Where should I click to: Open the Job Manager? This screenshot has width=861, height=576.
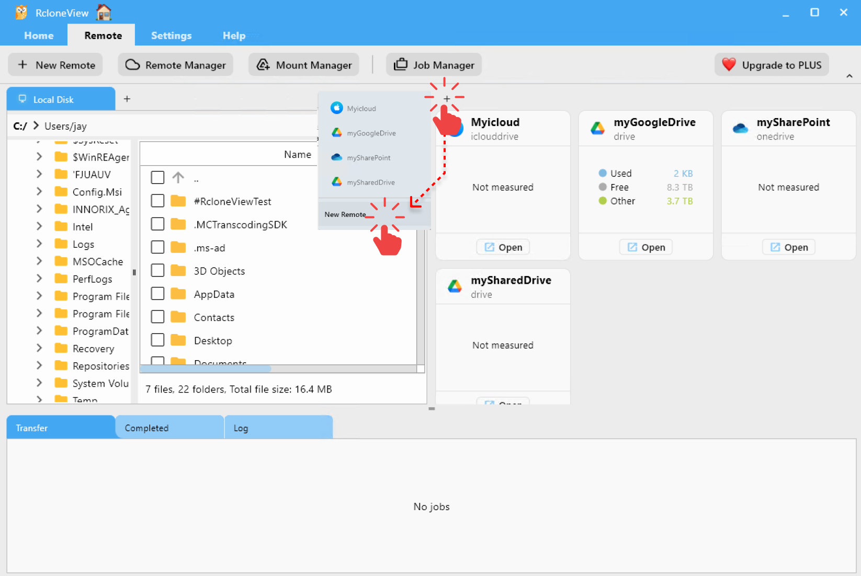tap(434, 64)
